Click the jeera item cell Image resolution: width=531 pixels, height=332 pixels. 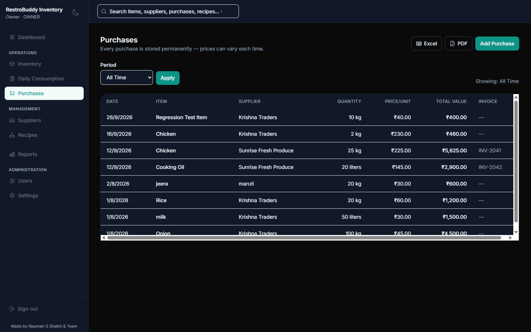tap(162, 184)
